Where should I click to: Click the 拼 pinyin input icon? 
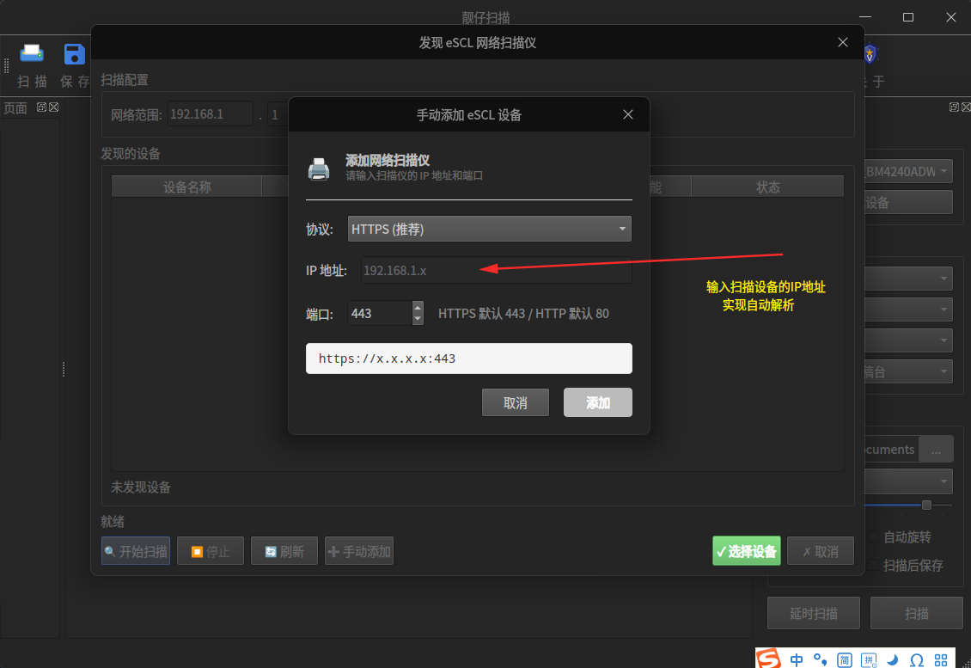(869, 660)
